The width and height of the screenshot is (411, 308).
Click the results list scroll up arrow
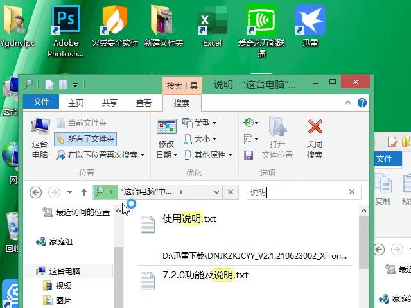pos(363,210)
